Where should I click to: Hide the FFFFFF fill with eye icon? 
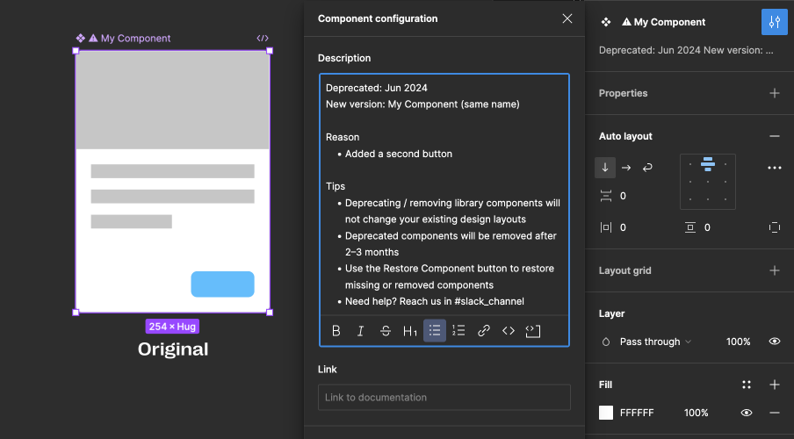[x=747, y=413]
